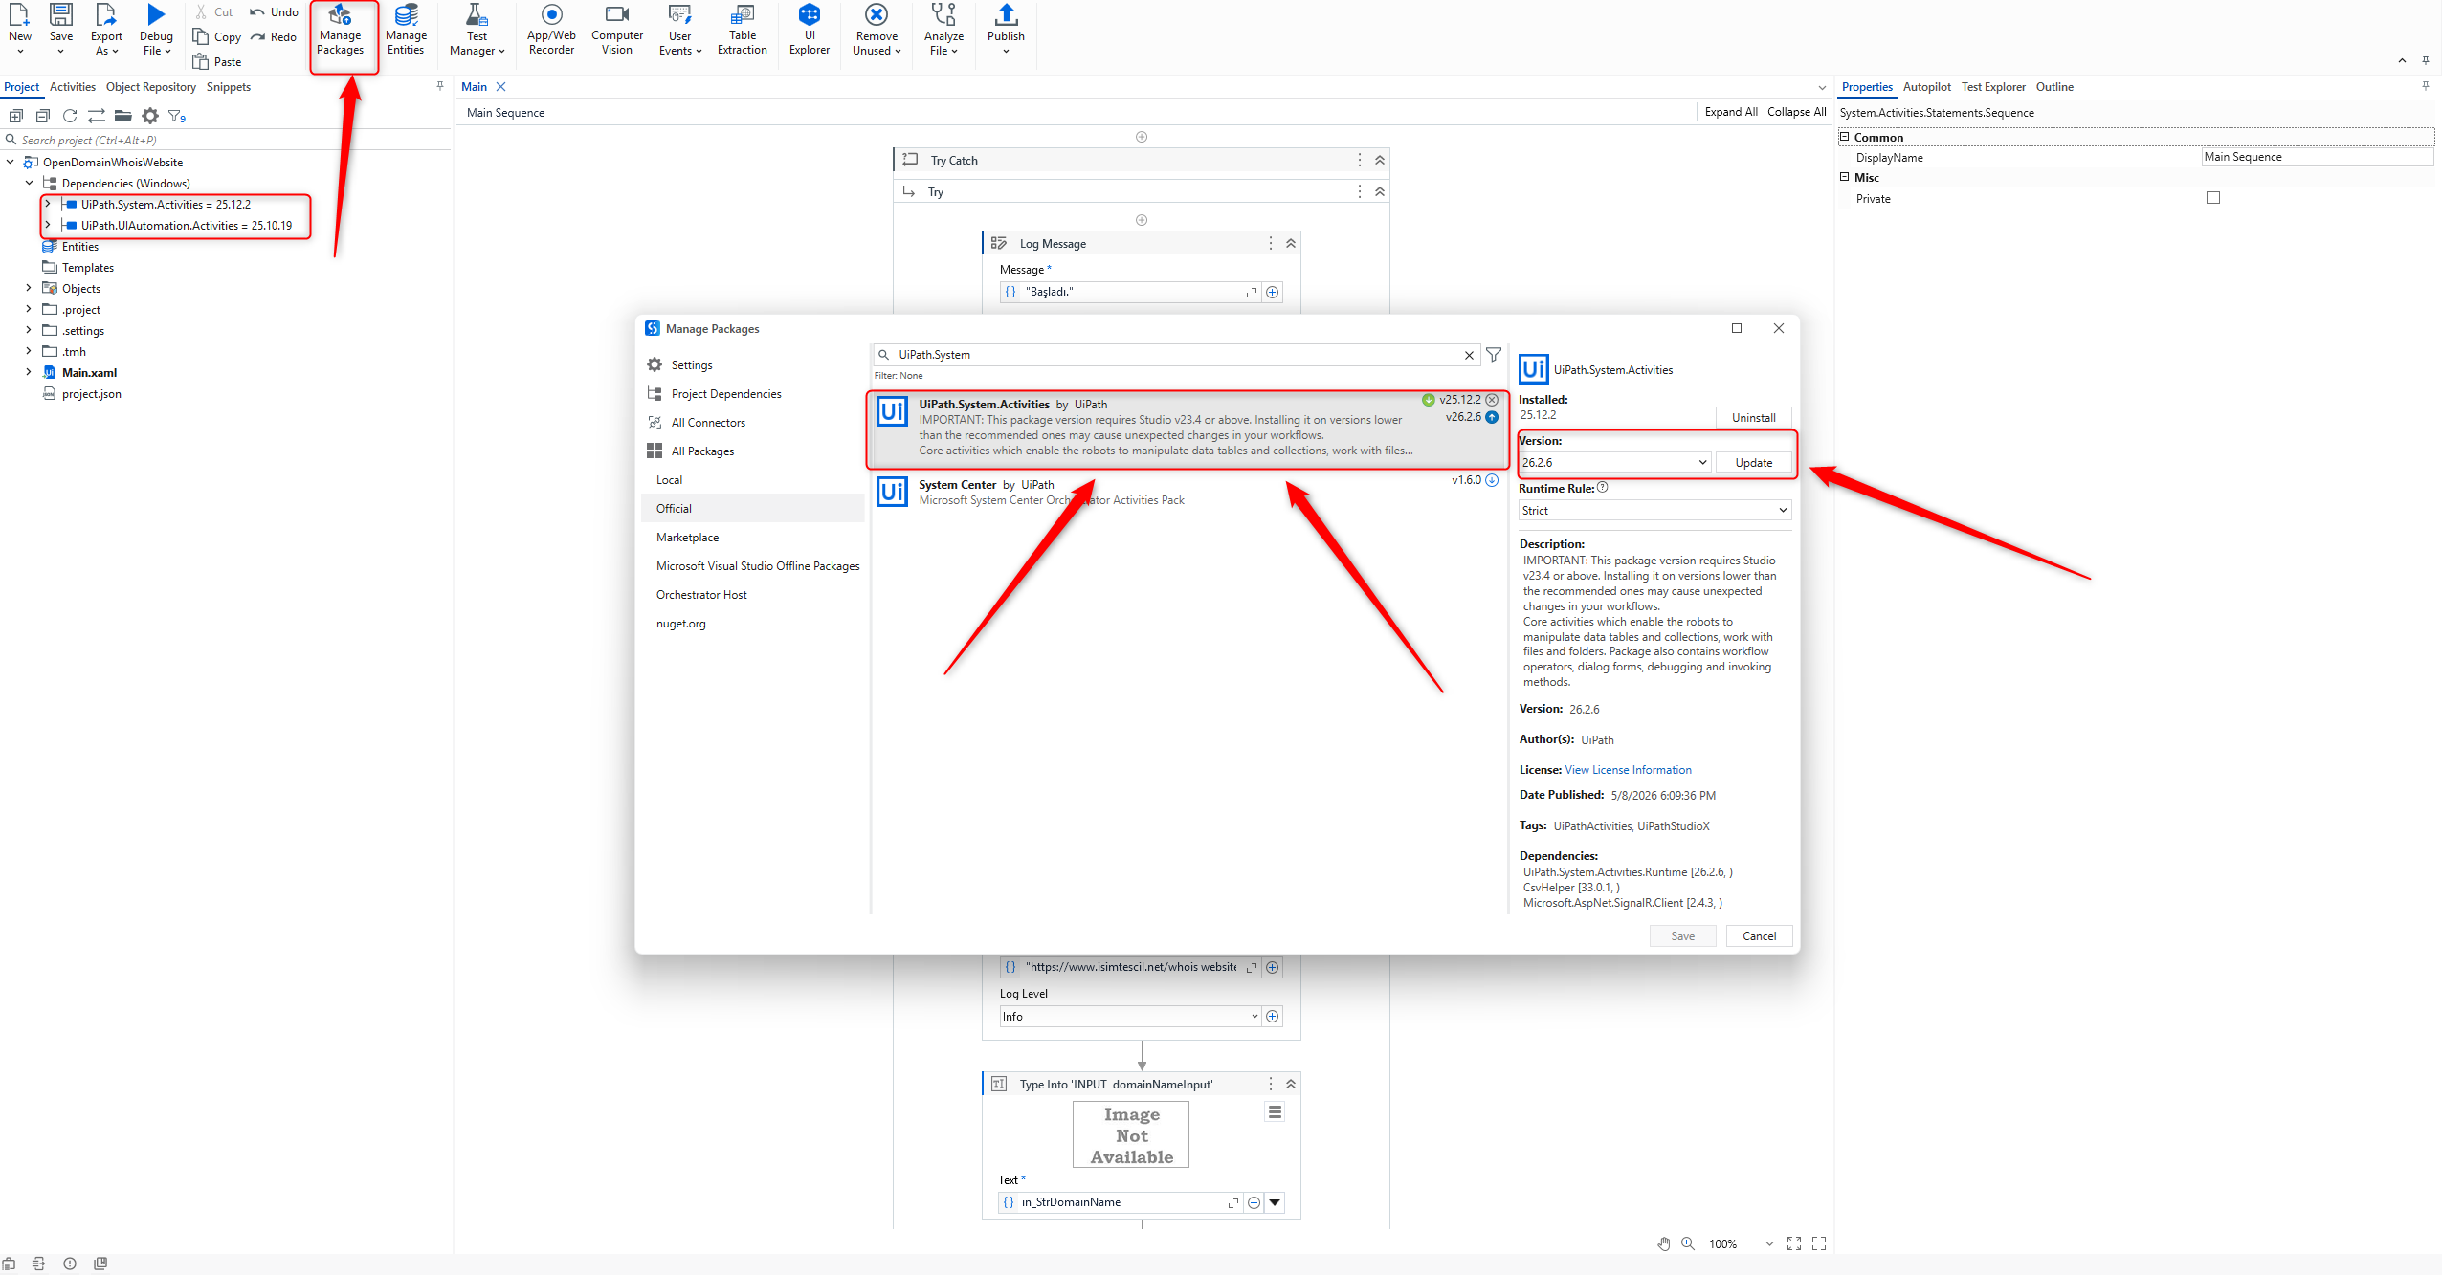Open the status bar error list icon
The image size is (2442, 1275).
[x=70, y=1264]
